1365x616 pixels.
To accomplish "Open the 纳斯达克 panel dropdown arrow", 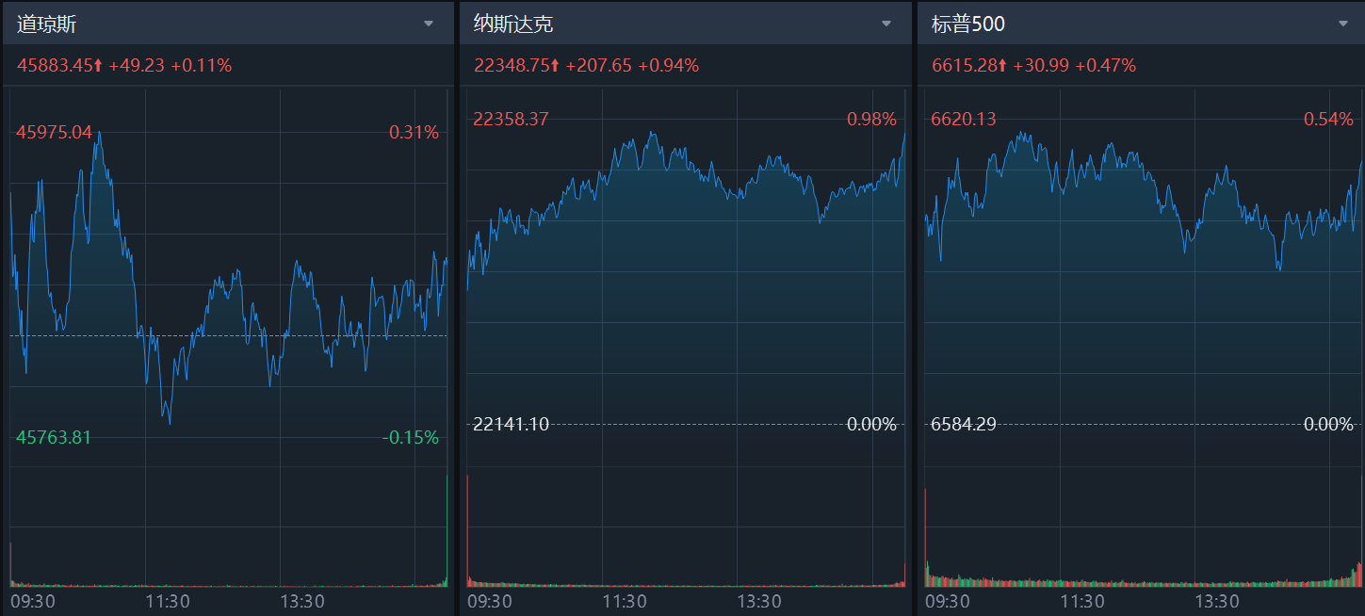I will pos(886,24).
